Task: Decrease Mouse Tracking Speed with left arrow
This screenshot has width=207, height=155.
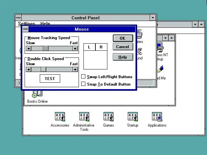Action: point(29,49)
